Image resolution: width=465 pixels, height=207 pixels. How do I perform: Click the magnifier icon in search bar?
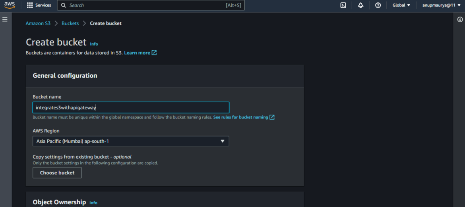pyautogui.click(x=64, y=5)
